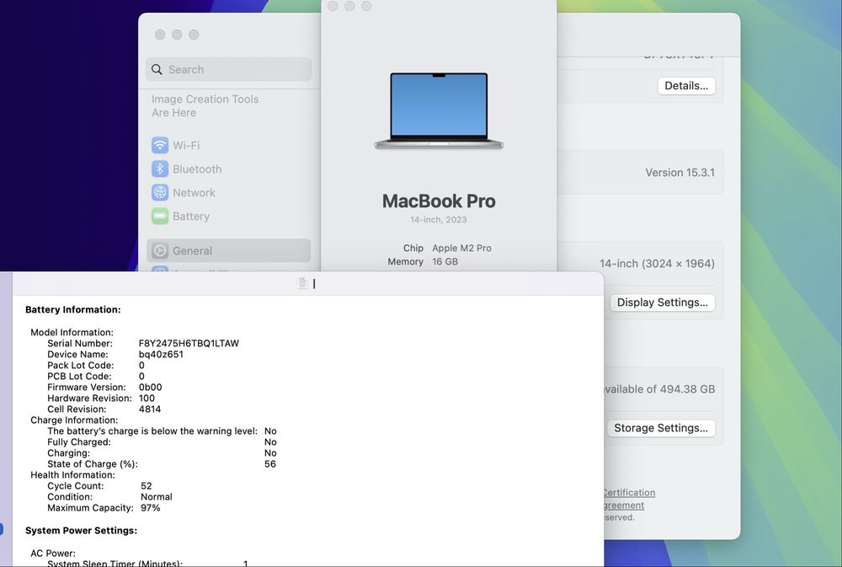842x567 pixels.
Task: Select the state of charge value 56
Action: pyautogui.click(x=270, y=464)
